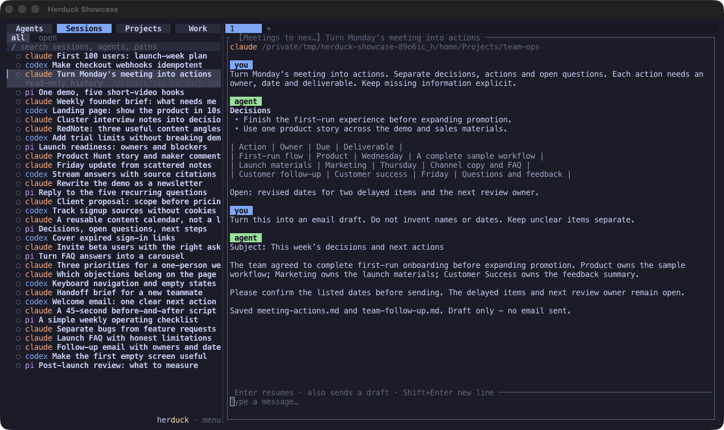Focus the search sessions, agents, paths field
The height and width of the screenshot is (430, 724).
point(114,47)
